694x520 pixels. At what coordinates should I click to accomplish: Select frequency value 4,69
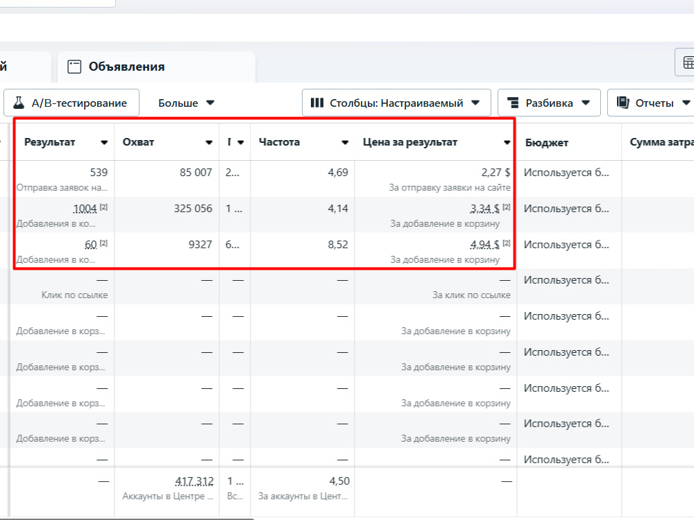pos(338,173)
